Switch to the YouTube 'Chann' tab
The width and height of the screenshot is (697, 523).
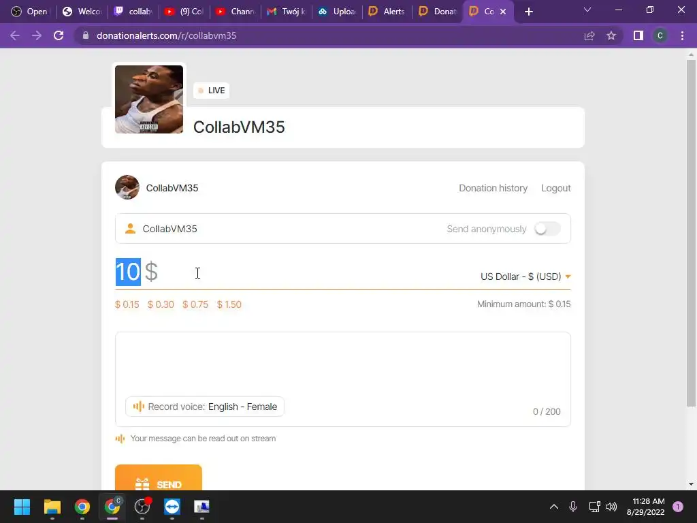click(235, 12)
